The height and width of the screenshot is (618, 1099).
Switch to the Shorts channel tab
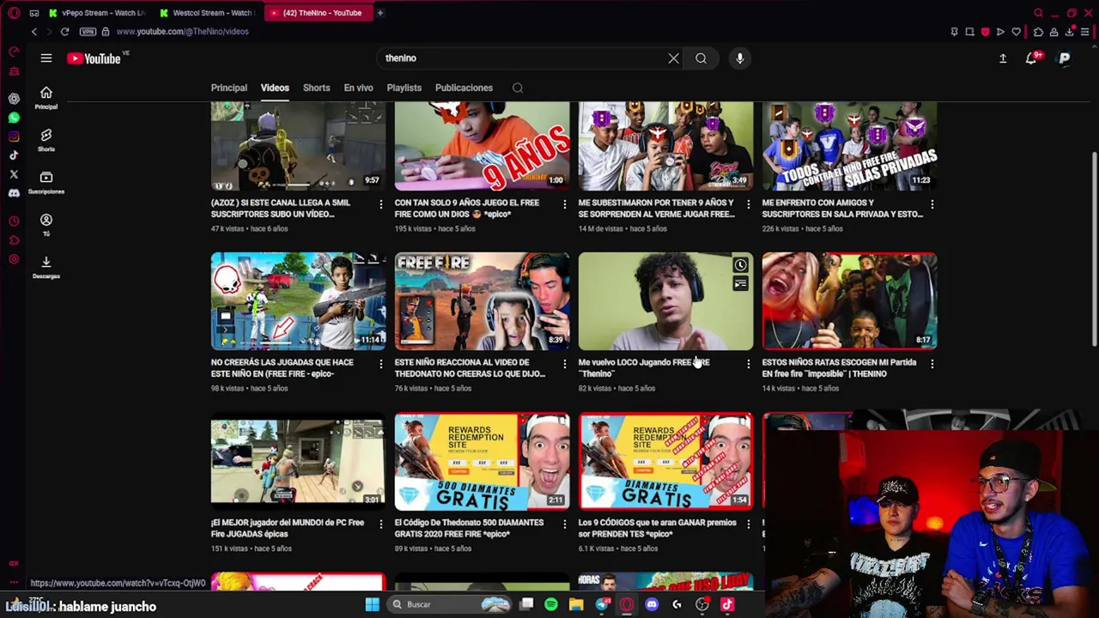pos(316,88)
